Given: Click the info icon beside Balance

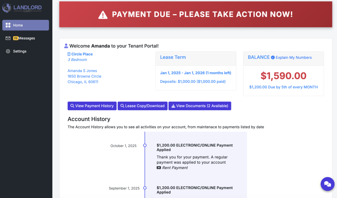Looking at the screenshot, I should tap(273, 58).
